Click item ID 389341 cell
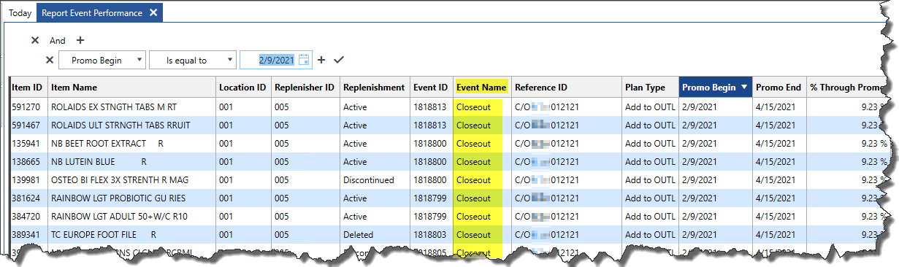 28,235
